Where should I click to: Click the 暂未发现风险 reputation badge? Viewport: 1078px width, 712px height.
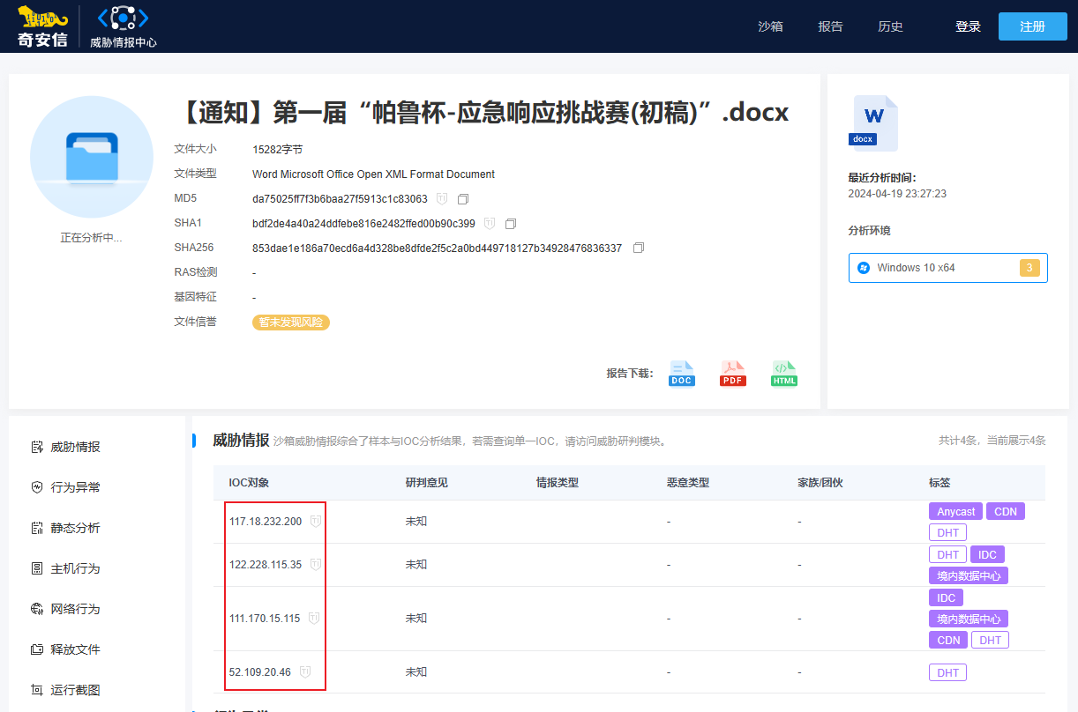pyautogui.click(x=291, y=323)
